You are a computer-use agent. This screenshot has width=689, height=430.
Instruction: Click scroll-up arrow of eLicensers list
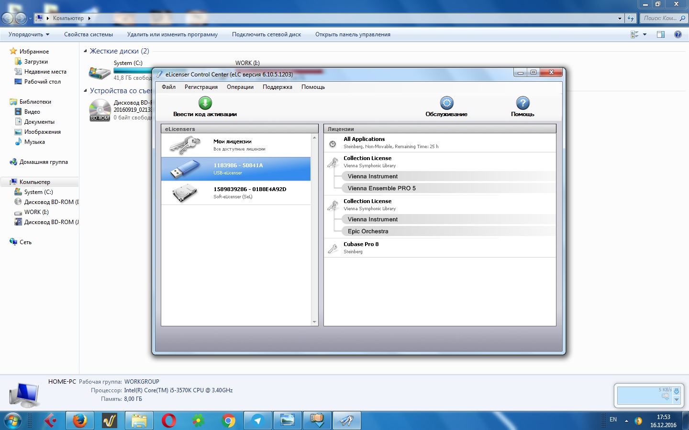tap(314, 138)
